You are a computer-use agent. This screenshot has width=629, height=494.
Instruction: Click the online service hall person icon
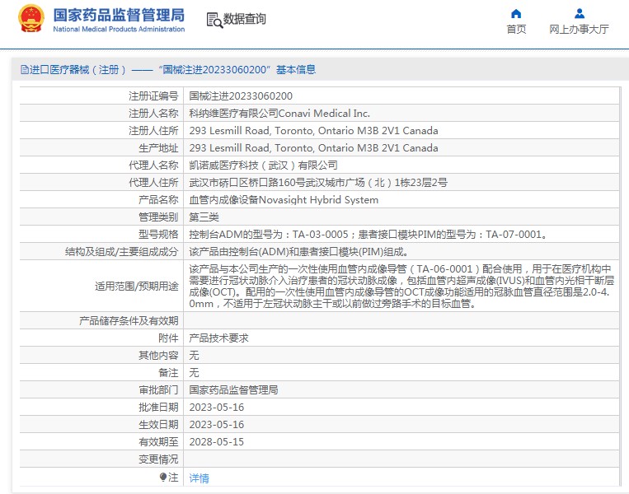point(580,14)
